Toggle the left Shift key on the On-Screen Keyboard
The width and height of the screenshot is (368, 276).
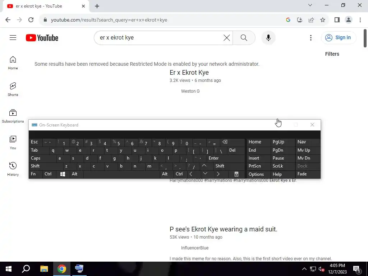coord(46,166)
